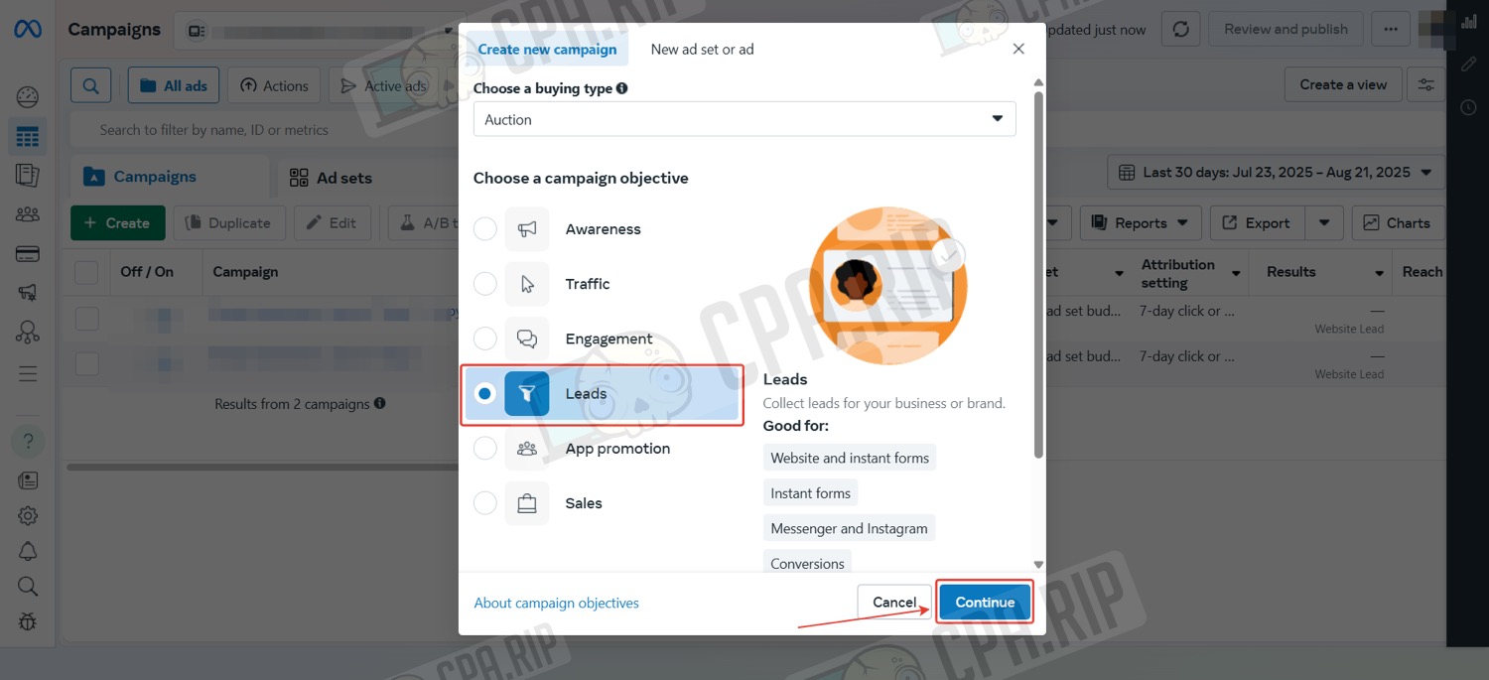
Task: Click the megaphone advertising icon in sidebar
Action: (x=28, y=292)
